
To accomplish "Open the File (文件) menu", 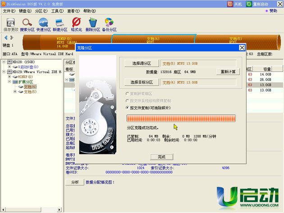I will [x=9, y=11].
